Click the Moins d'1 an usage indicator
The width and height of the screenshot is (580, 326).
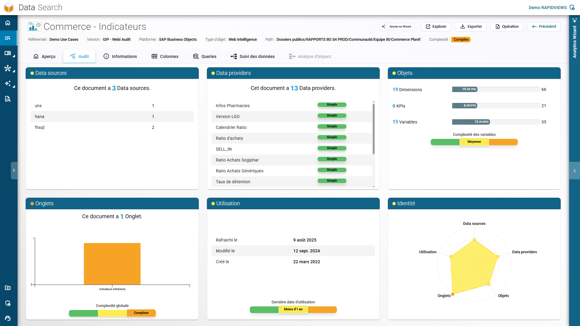[x=293, y=309]
